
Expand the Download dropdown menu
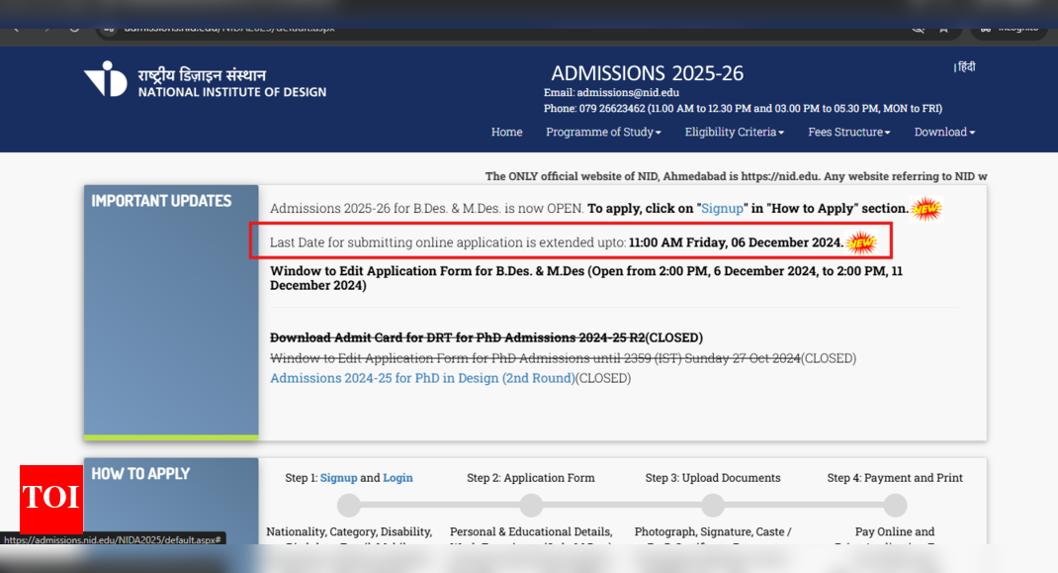[944, 132]
